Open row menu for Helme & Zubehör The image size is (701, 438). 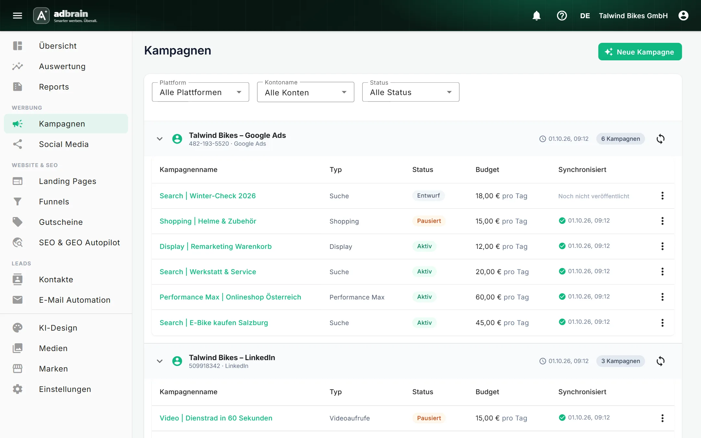click(x=662, y=221)
